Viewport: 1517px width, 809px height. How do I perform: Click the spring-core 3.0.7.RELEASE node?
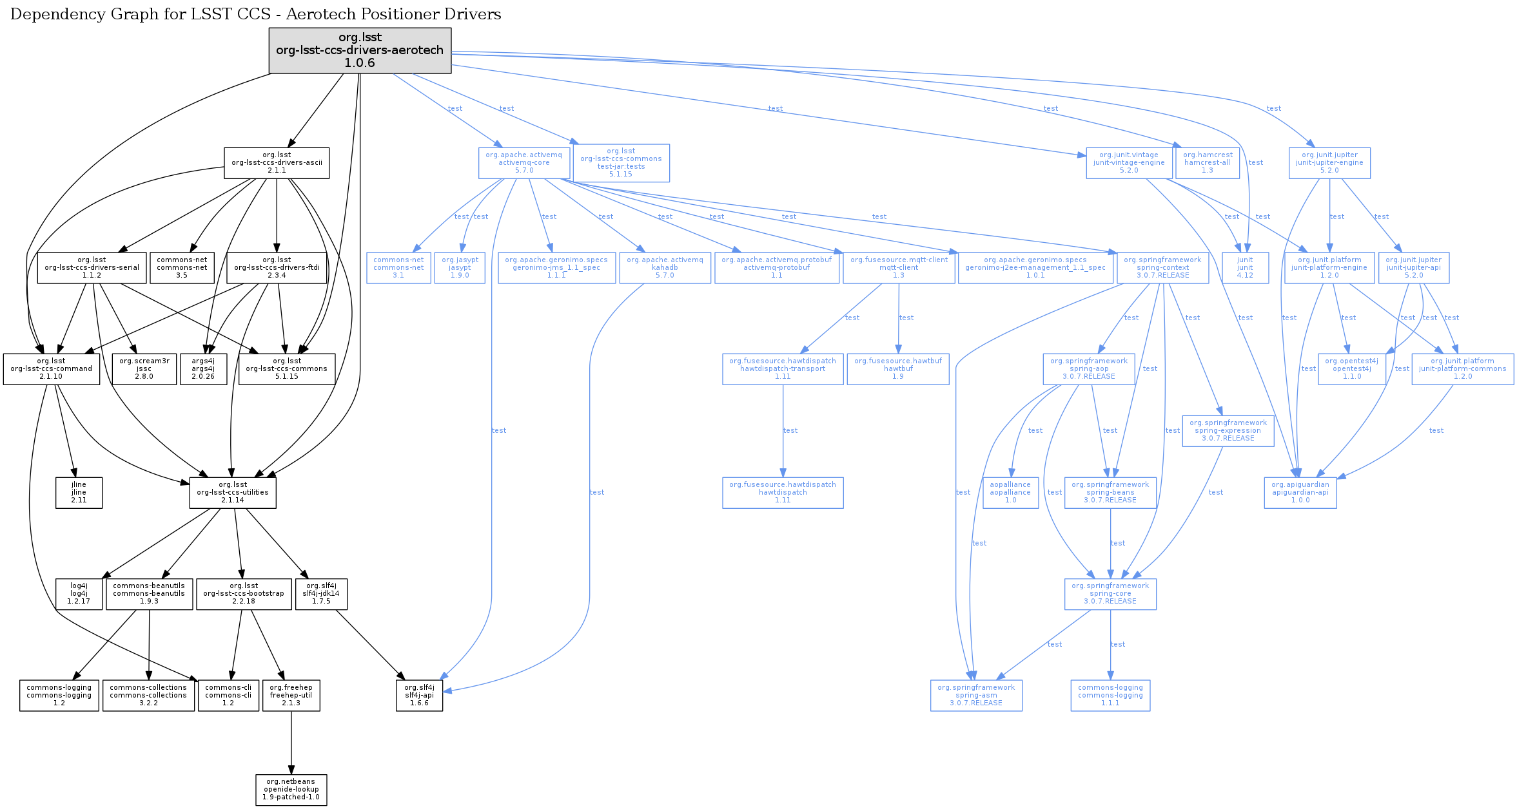point(1110,594)
